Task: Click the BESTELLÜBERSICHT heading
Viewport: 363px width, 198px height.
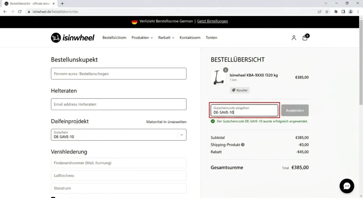Action: [238, 60]
